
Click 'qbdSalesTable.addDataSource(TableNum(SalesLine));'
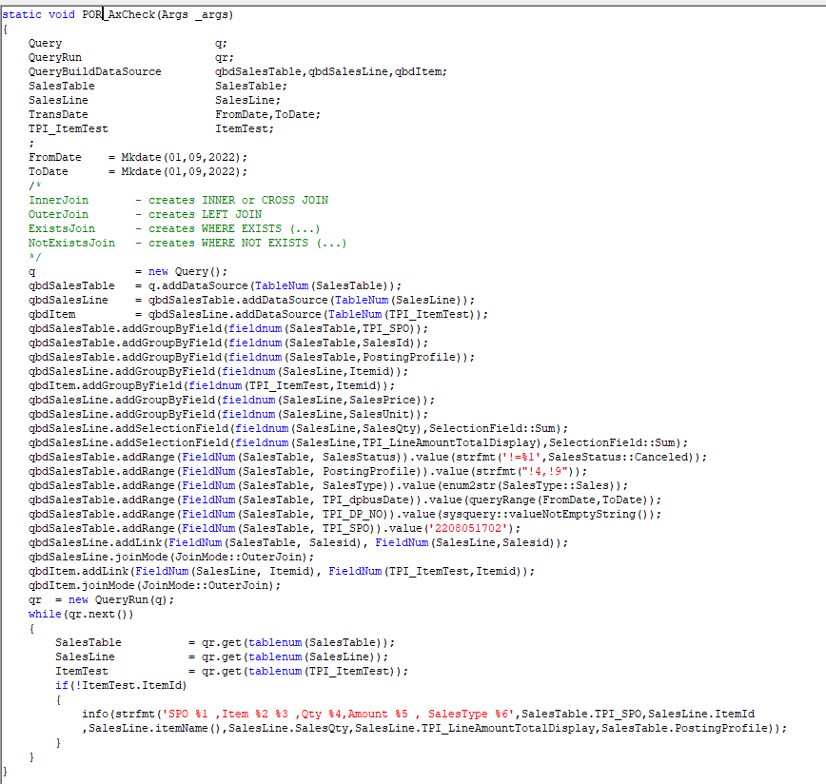pyautogui.click(x=311, y=300)
